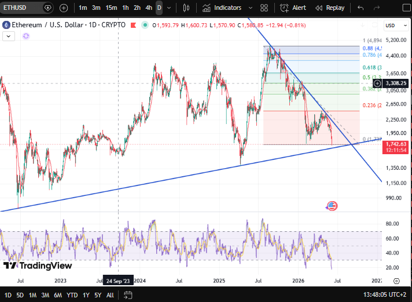Viewport: 412px width, 302px height.
Task: Redo the last chart action
Action: click(x=377, y=8)
